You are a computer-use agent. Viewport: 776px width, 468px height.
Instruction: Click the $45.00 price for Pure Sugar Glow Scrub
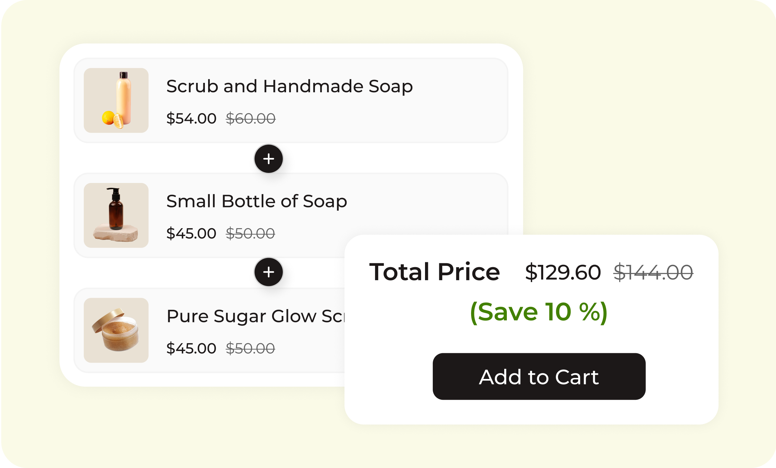pyautogui.click(x=191, y=348)
